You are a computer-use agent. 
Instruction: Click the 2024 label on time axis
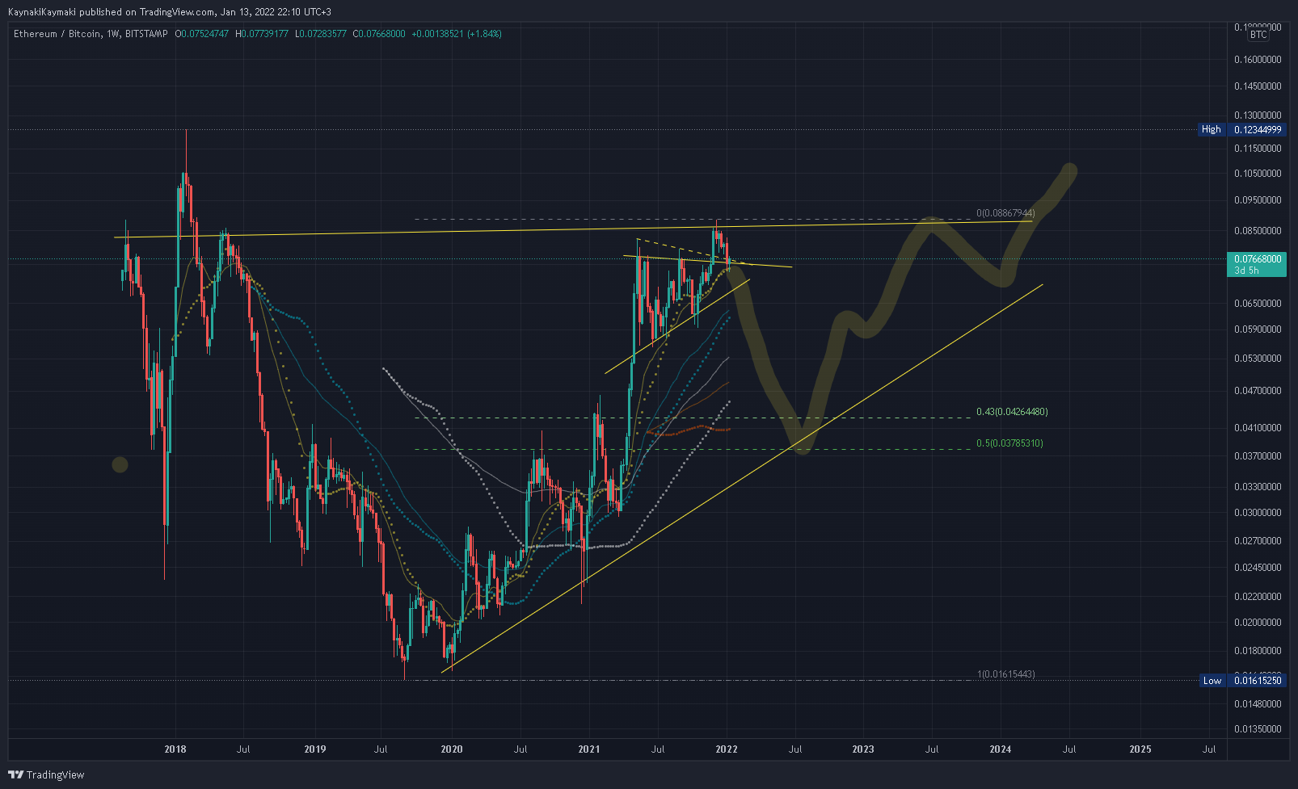pos(1001,749)
